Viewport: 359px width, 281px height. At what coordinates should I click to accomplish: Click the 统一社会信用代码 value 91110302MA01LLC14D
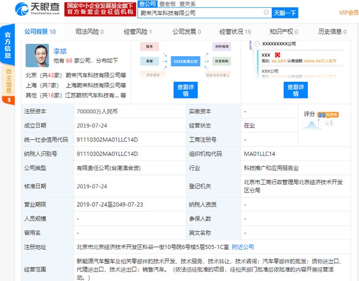(107, 140)
